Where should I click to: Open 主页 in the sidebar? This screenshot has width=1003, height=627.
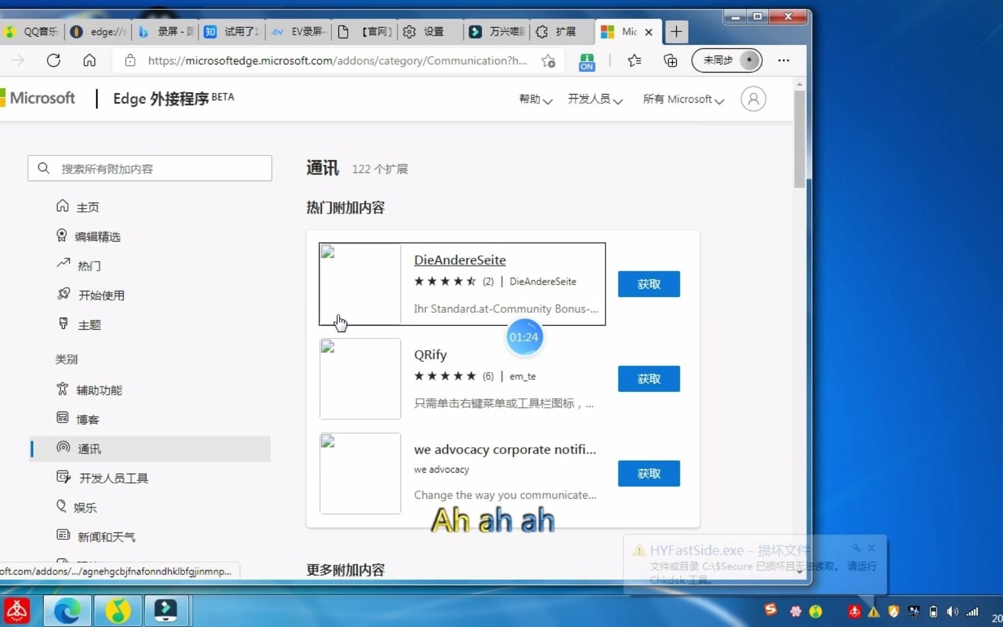[x=78, y=207]
